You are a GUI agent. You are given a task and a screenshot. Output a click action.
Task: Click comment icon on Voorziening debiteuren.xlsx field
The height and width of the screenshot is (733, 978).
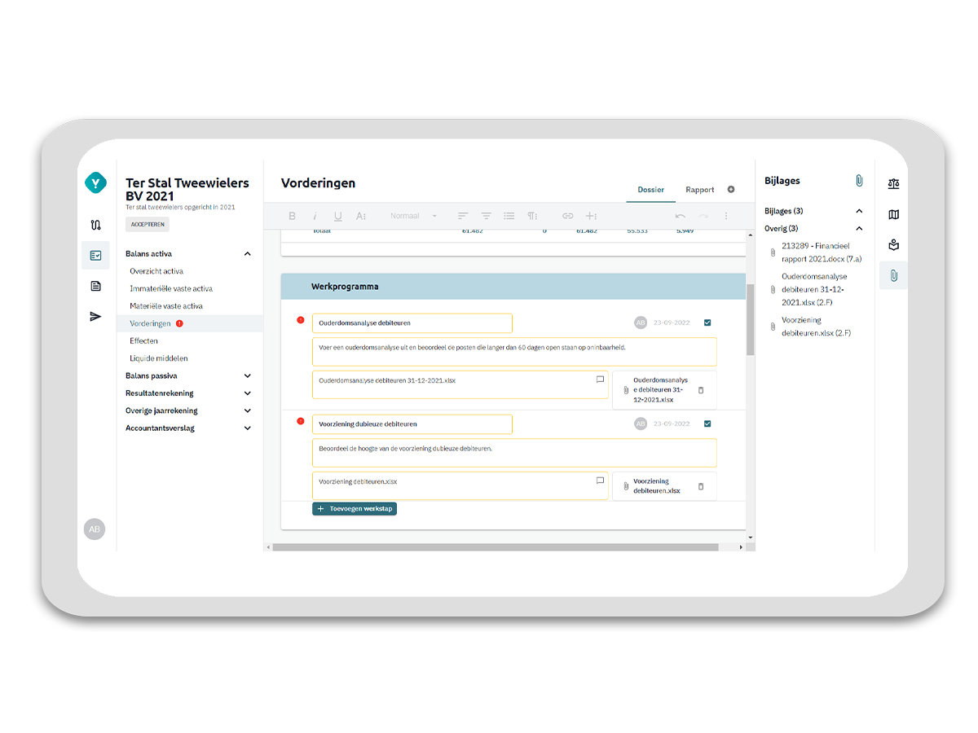(x=600, y=481)
